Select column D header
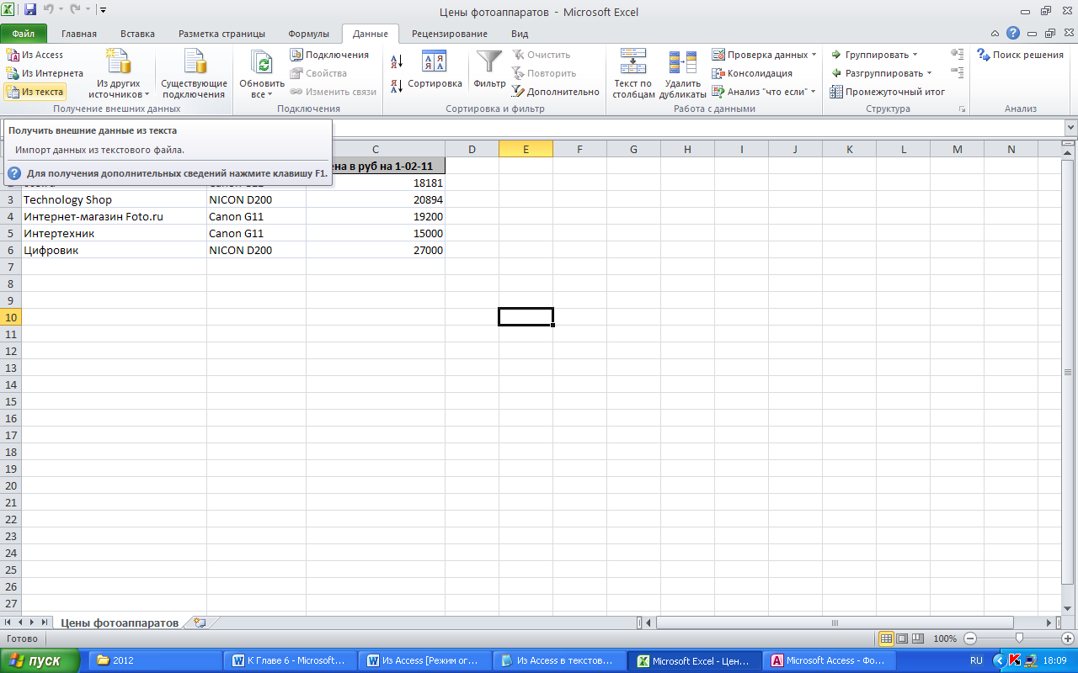Viewport: 1078px width, 673px height. click(x=472, y=149)
